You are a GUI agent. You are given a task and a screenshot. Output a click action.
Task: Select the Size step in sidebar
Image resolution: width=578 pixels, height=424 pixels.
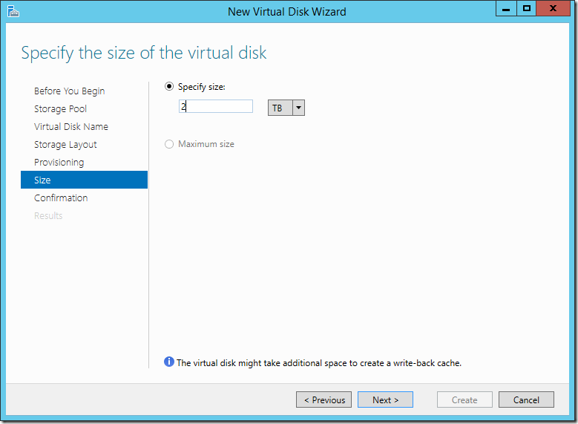pos(42,180)
